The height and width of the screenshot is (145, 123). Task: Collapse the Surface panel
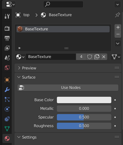[19, 77]
